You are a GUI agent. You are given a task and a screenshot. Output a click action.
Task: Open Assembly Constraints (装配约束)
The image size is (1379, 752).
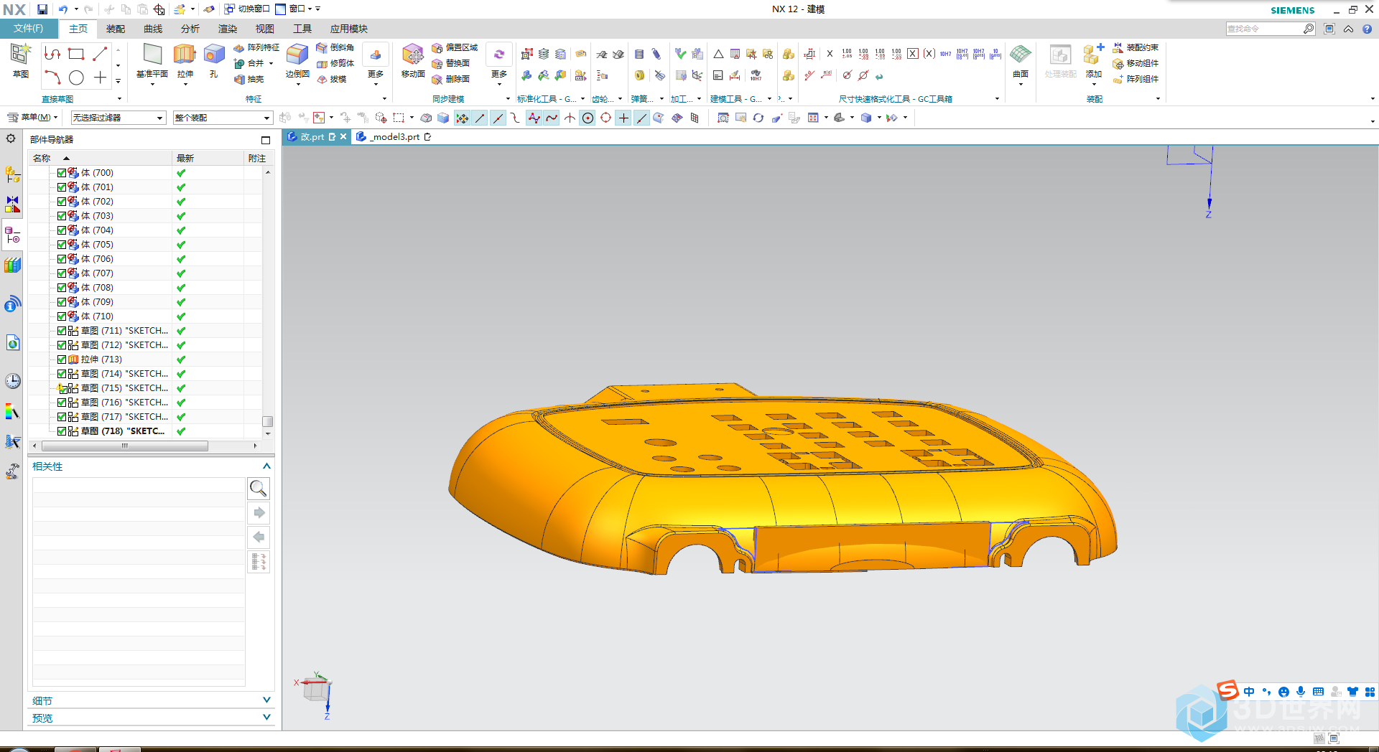pyautogui.click(x=1136, y=47)
